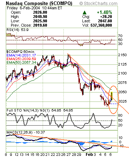The image size is (129, 158).
Task: Click the Friday 6-Feb-2004 10:44am ET timestamp
Action: pos(34,8)
